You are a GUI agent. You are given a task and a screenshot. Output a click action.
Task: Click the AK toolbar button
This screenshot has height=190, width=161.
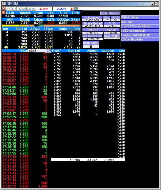coord(9,9)
